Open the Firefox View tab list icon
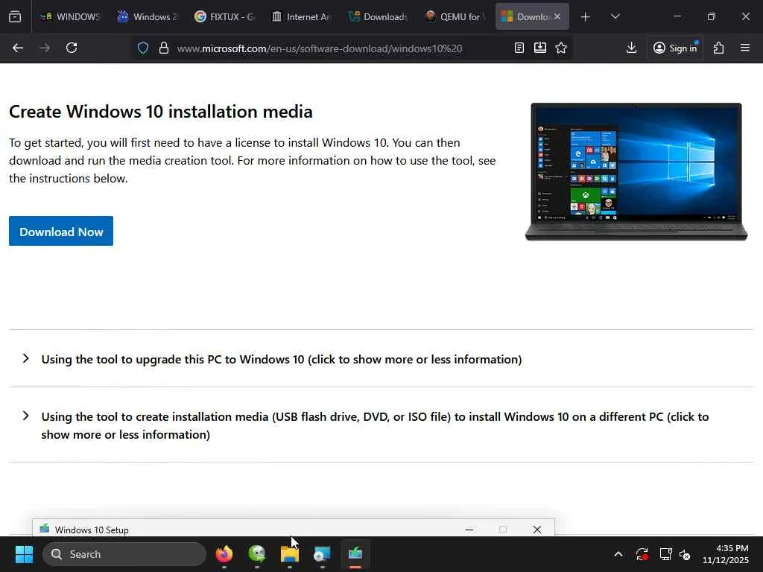Viewport: 763px width, 572px height. tap(15, 17)
